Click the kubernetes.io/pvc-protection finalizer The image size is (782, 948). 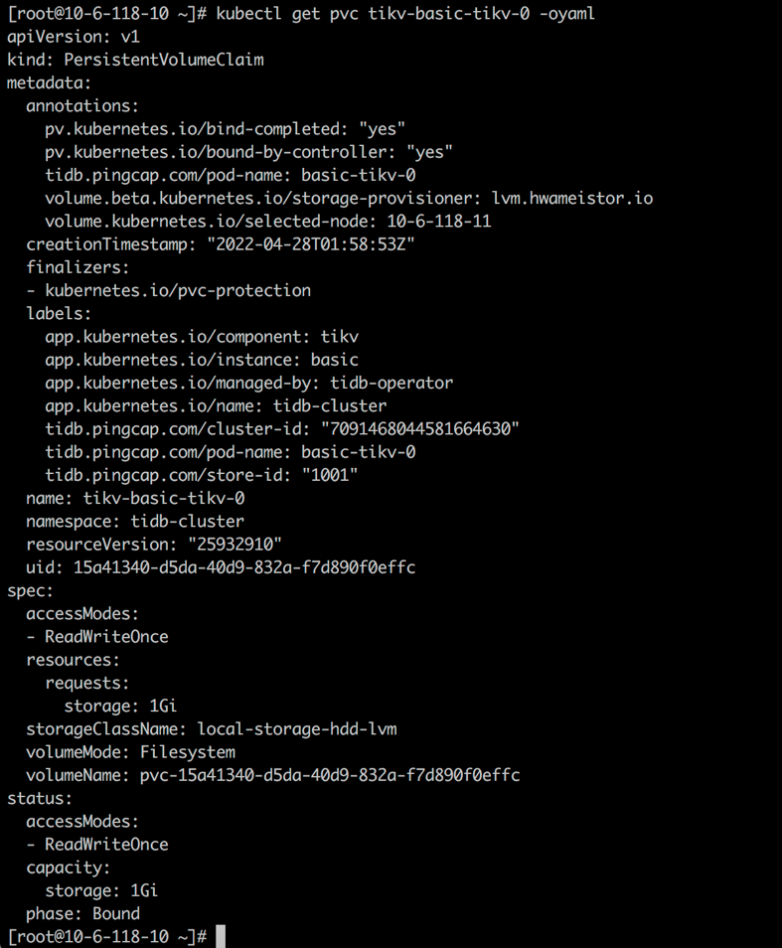178,290
